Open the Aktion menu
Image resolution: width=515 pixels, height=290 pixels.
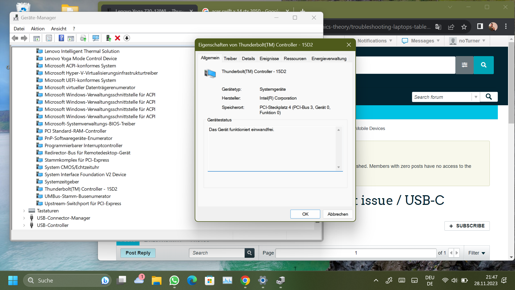click(38, 29)
